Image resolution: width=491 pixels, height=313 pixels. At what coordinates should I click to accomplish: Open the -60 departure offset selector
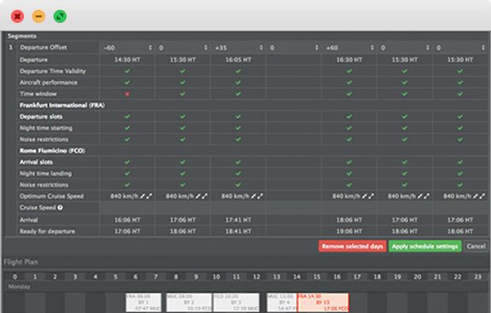click(127, 48)
